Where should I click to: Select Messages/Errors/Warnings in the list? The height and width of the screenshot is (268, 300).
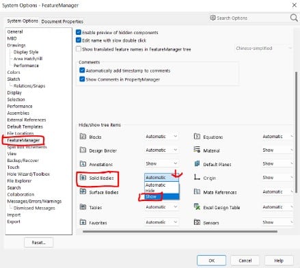coord(34,201)
